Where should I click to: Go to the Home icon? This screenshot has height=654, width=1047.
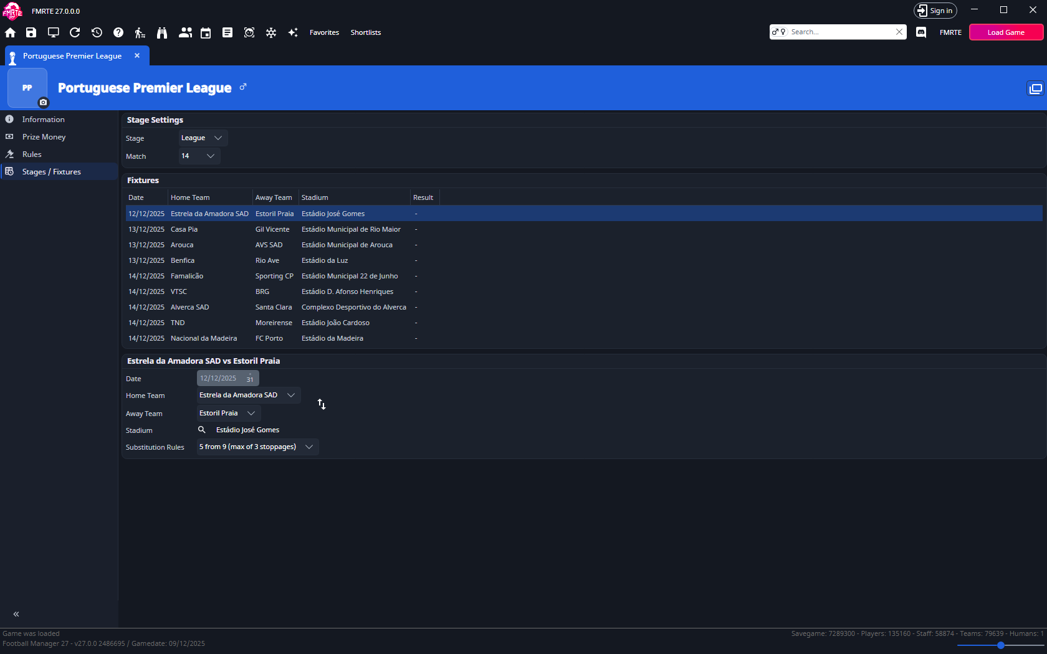tap(10, 32)
